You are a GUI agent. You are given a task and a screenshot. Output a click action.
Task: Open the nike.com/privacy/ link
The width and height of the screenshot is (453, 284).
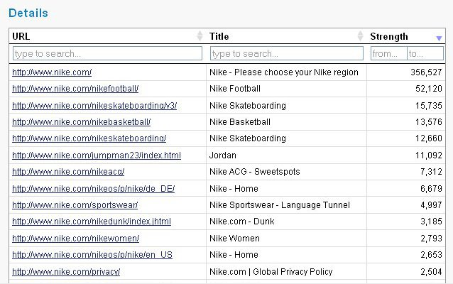pyautogui.click(x=66, y=272)
